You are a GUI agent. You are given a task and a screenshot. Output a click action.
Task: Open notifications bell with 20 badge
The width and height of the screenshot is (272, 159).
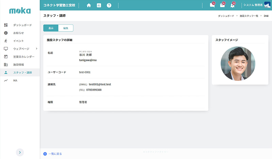(232, 5)
